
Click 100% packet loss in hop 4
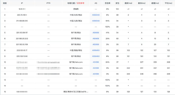click(x=108, y=27)
